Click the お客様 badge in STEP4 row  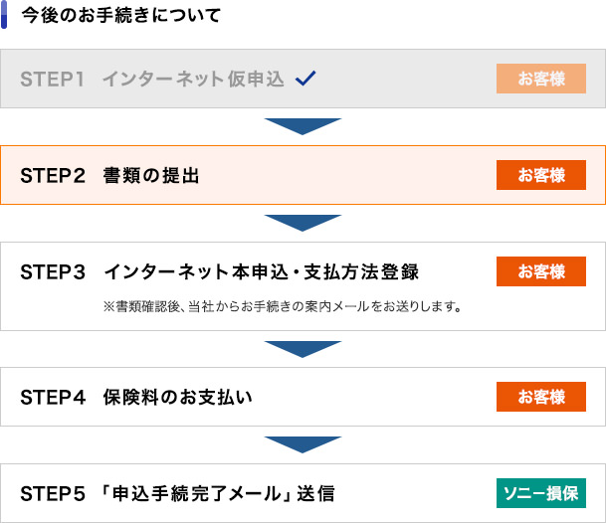click(541, 397)
